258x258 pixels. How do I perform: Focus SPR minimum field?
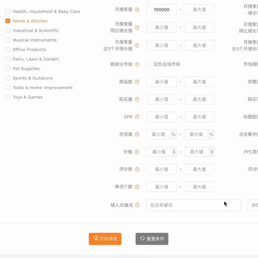point(161,117)
